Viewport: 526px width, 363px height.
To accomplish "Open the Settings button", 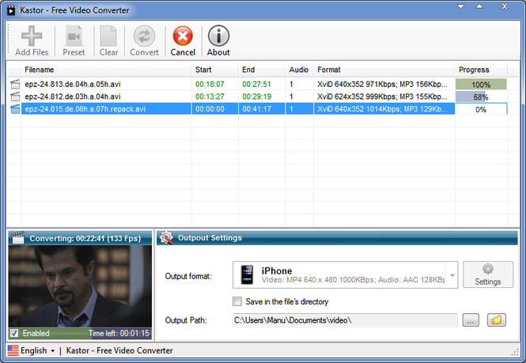I will [x=488, y=274].
